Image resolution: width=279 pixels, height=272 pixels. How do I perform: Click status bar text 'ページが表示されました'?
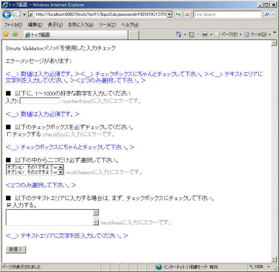coord(21,267)
